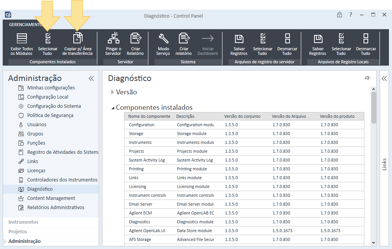Open Registro de Atividades do Sistema
This screenshot has width=392, height=249.
pyautogui.click(x=63, y=152)
